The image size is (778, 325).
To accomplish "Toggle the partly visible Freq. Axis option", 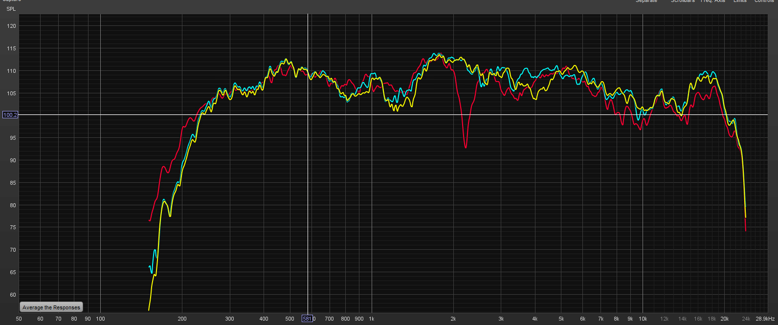I will click(713, 1).
